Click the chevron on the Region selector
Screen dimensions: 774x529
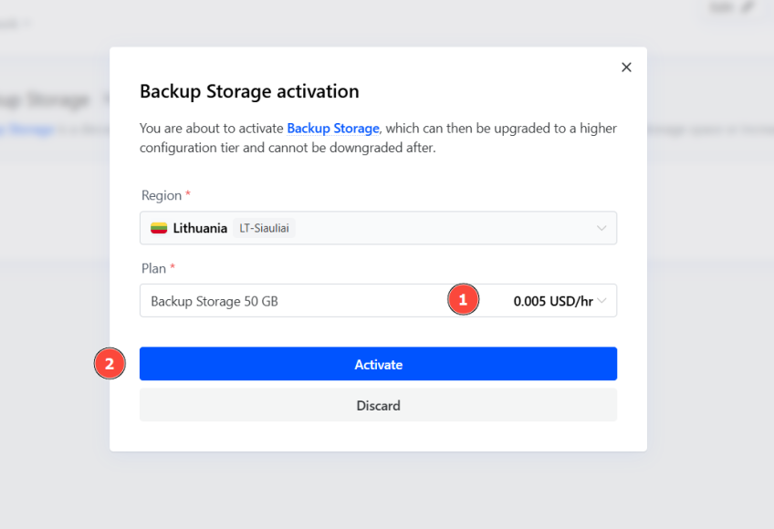(x=601, y=228)
